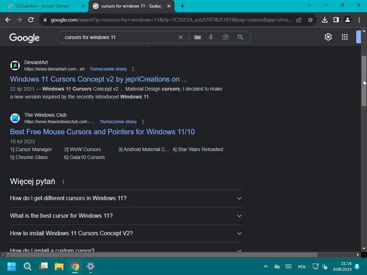Expand "How do I get different cursors" question
367x275 pixels.
[x=127, y=198]
